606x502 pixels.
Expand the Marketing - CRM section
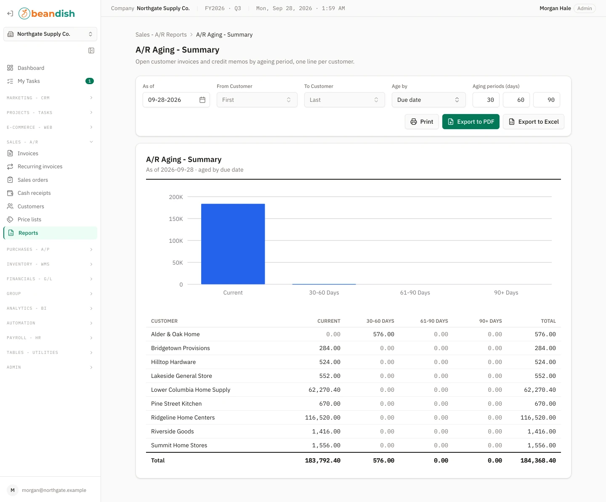[50, 98]
